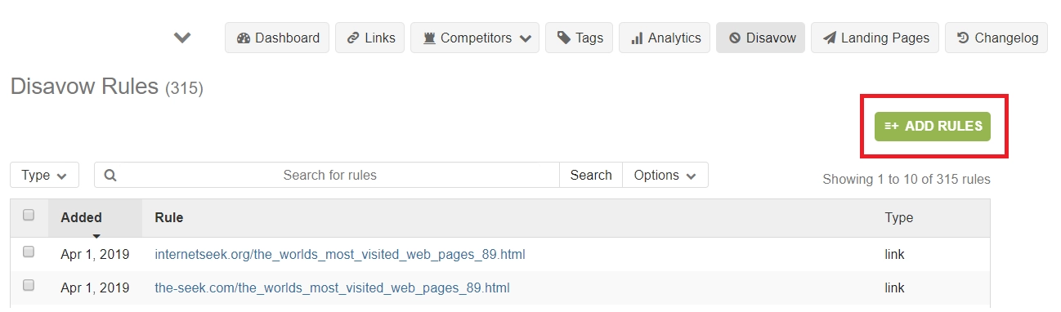Open the Disavow tab
Image resolution: width=1061 pixels, height=312 pixels.
coord(761,38)
